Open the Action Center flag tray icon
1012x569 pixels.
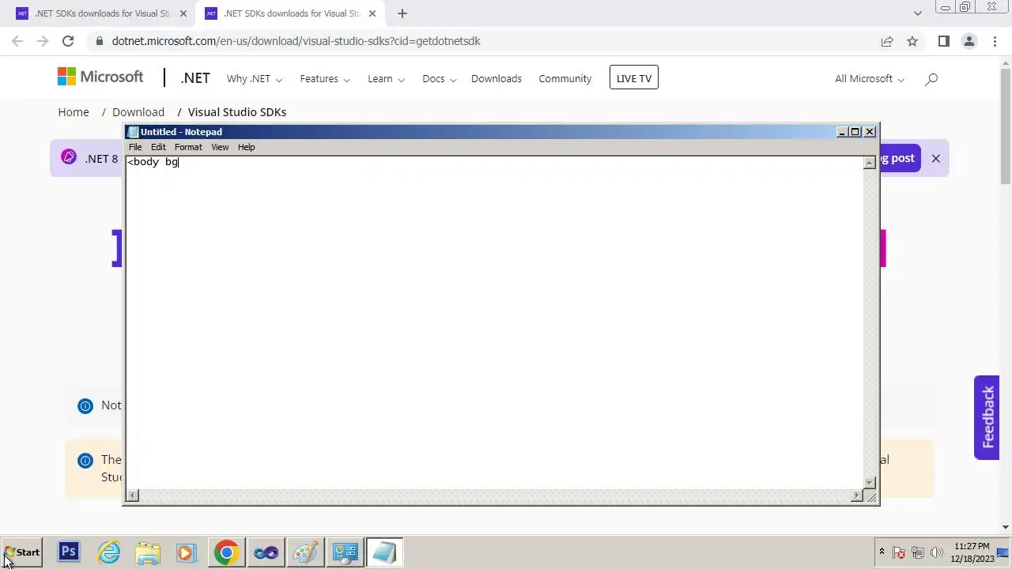(x=899, y=552)
